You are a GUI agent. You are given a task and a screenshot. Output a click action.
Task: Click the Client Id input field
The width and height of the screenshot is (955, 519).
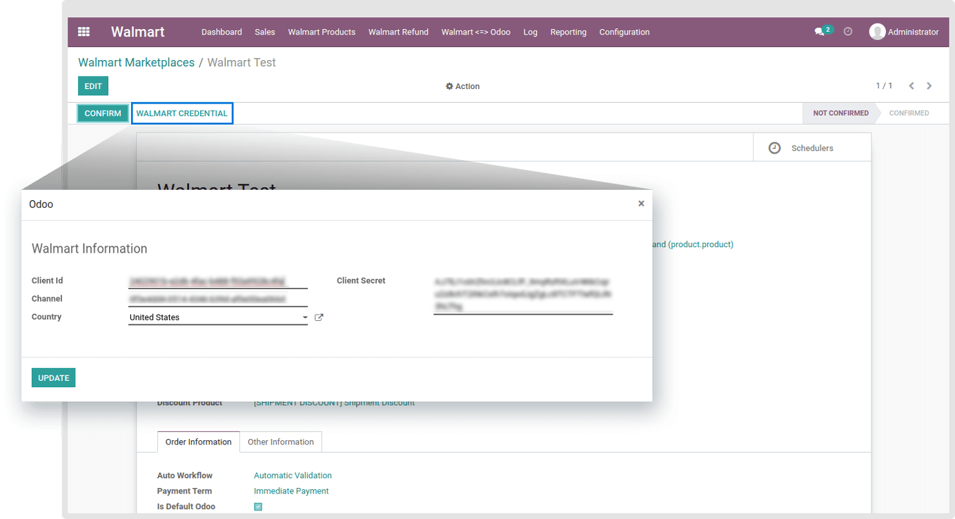click(x=218, y=281)
